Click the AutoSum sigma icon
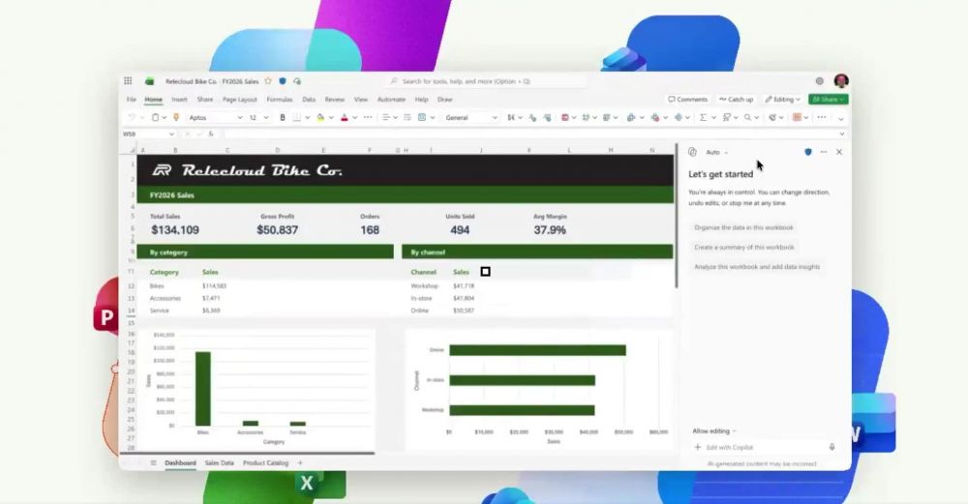The image size is (968, 504). 703,117
